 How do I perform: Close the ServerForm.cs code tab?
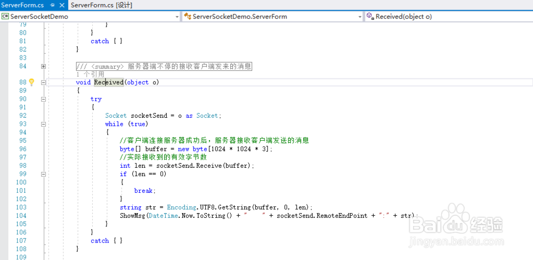click(x=61, y=5)
